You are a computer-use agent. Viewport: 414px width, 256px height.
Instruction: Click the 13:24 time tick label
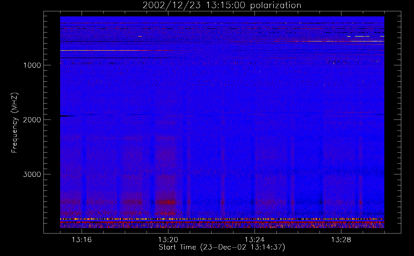click(x=255, y=240)
